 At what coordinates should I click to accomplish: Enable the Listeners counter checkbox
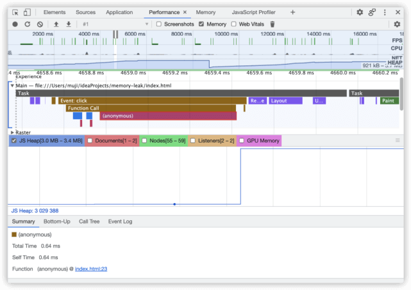click(193, 141)
